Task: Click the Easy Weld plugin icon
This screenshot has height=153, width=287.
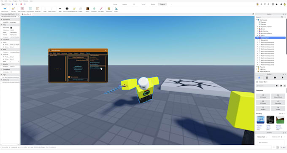Action: (x=101, y=8)
